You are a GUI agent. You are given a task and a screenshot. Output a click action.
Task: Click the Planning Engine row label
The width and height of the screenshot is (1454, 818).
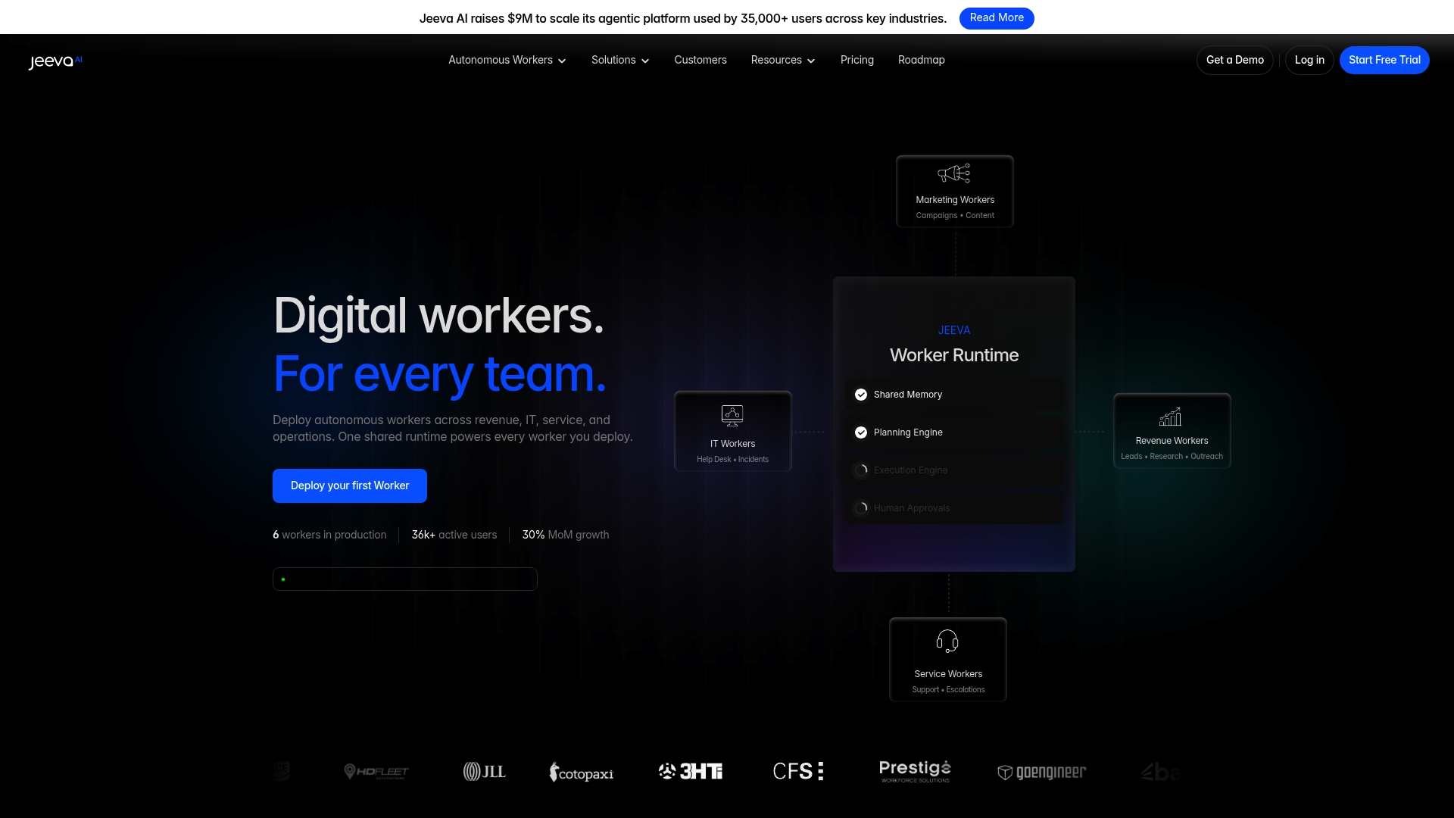tap(908, 432)
